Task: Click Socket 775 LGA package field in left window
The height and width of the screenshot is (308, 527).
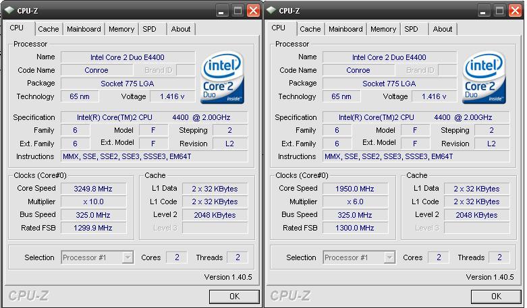Action: coord(128,84)
